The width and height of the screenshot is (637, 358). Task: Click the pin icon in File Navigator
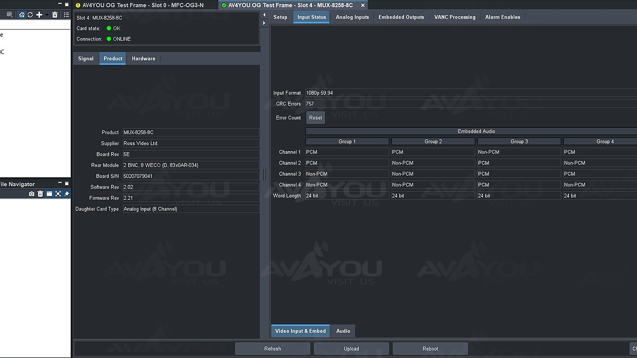click(x=67, y=194)
